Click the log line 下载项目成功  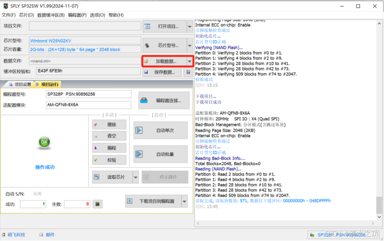208,102
